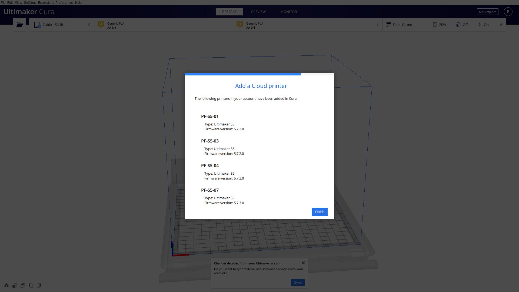
Task: Select the Generic PLA AA 0.4 material
Action: [115, 25]
